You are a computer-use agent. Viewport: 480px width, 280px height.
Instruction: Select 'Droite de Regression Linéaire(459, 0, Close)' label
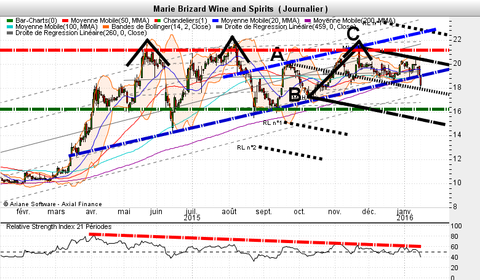pyautogui.click(x=290, y=26)
